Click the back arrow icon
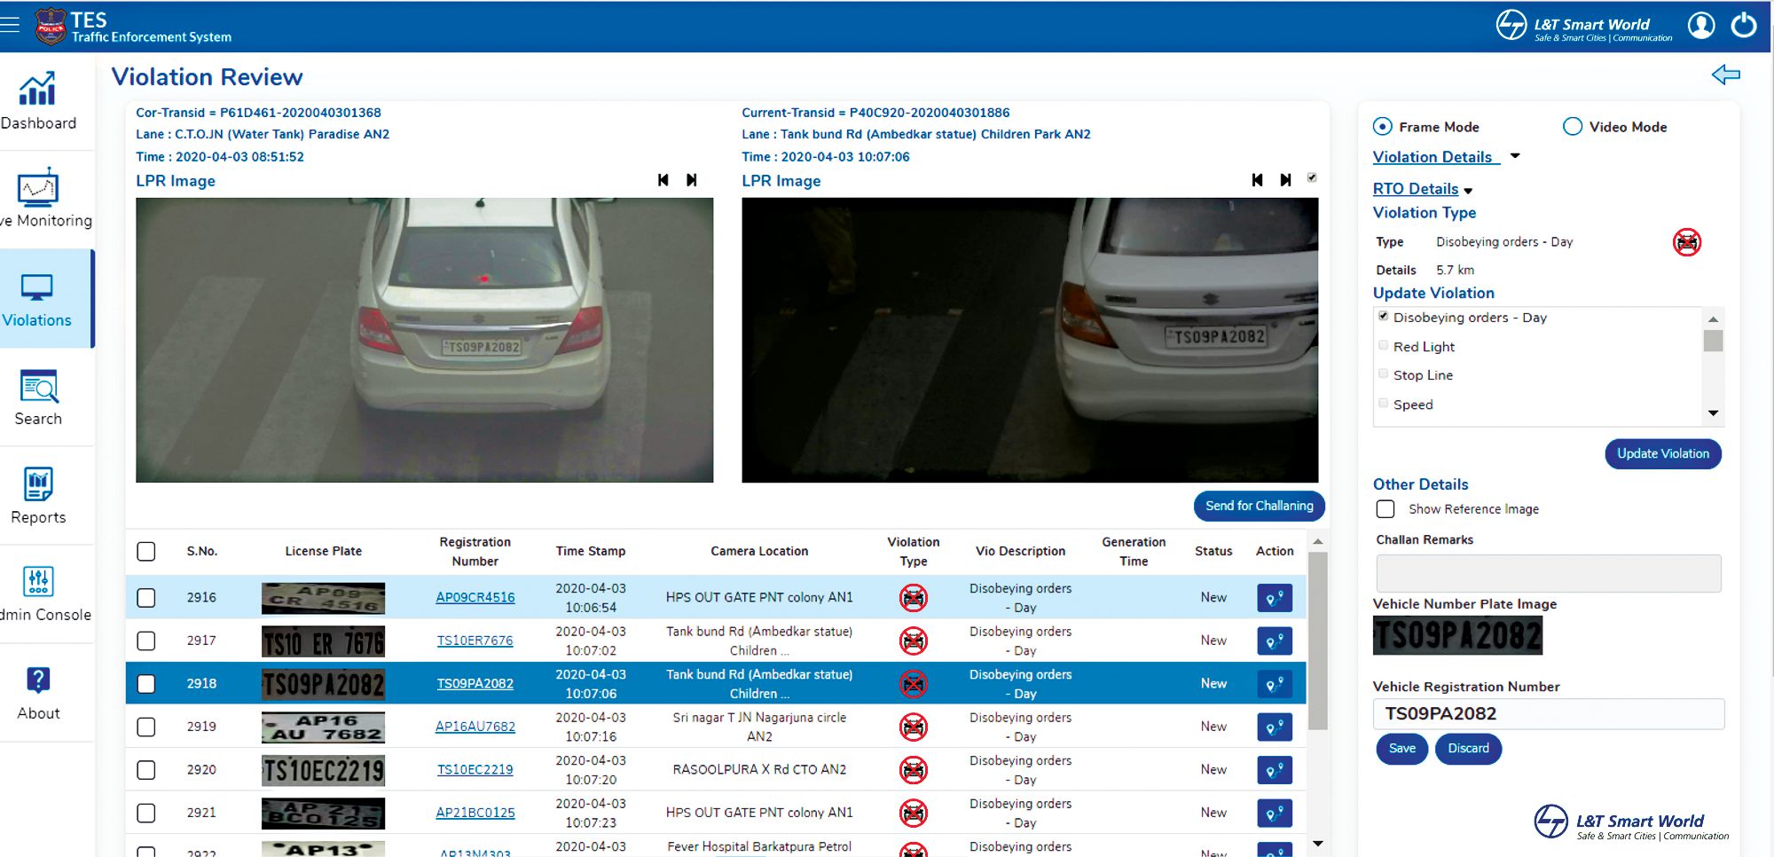The image size is (1774, 857). [x=1725, y=75]
